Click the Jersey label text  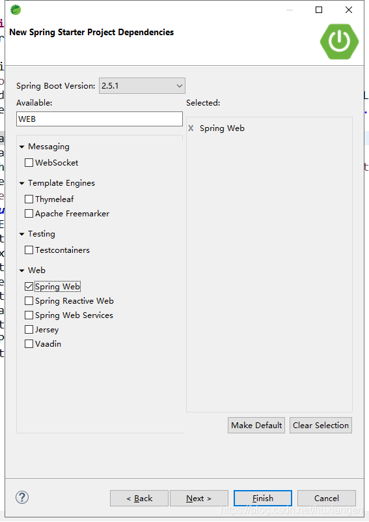pos(47,330)
